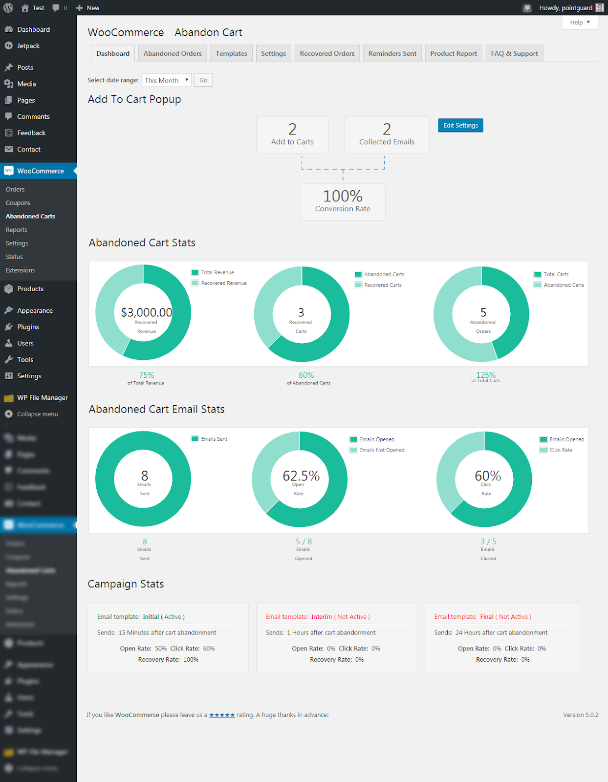
Task: Click the five-star rating link
Action: coord(222,715)
